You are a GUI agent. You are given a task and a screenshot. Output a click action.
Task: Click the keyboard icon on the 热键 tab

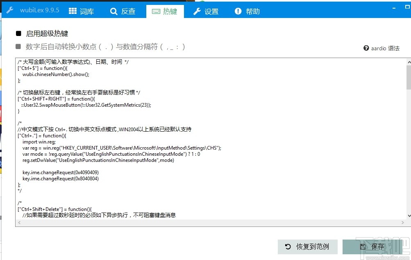coord(157,11)
